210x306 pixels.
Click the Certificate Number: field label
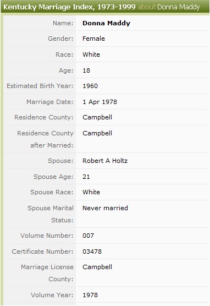point(42,252)
